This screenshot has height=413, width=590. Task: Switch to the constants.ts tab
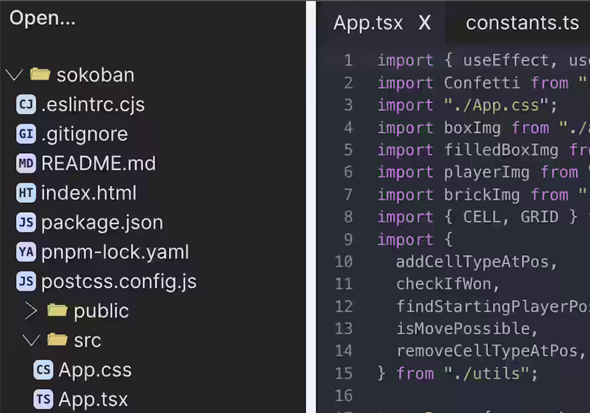point(522,23)
